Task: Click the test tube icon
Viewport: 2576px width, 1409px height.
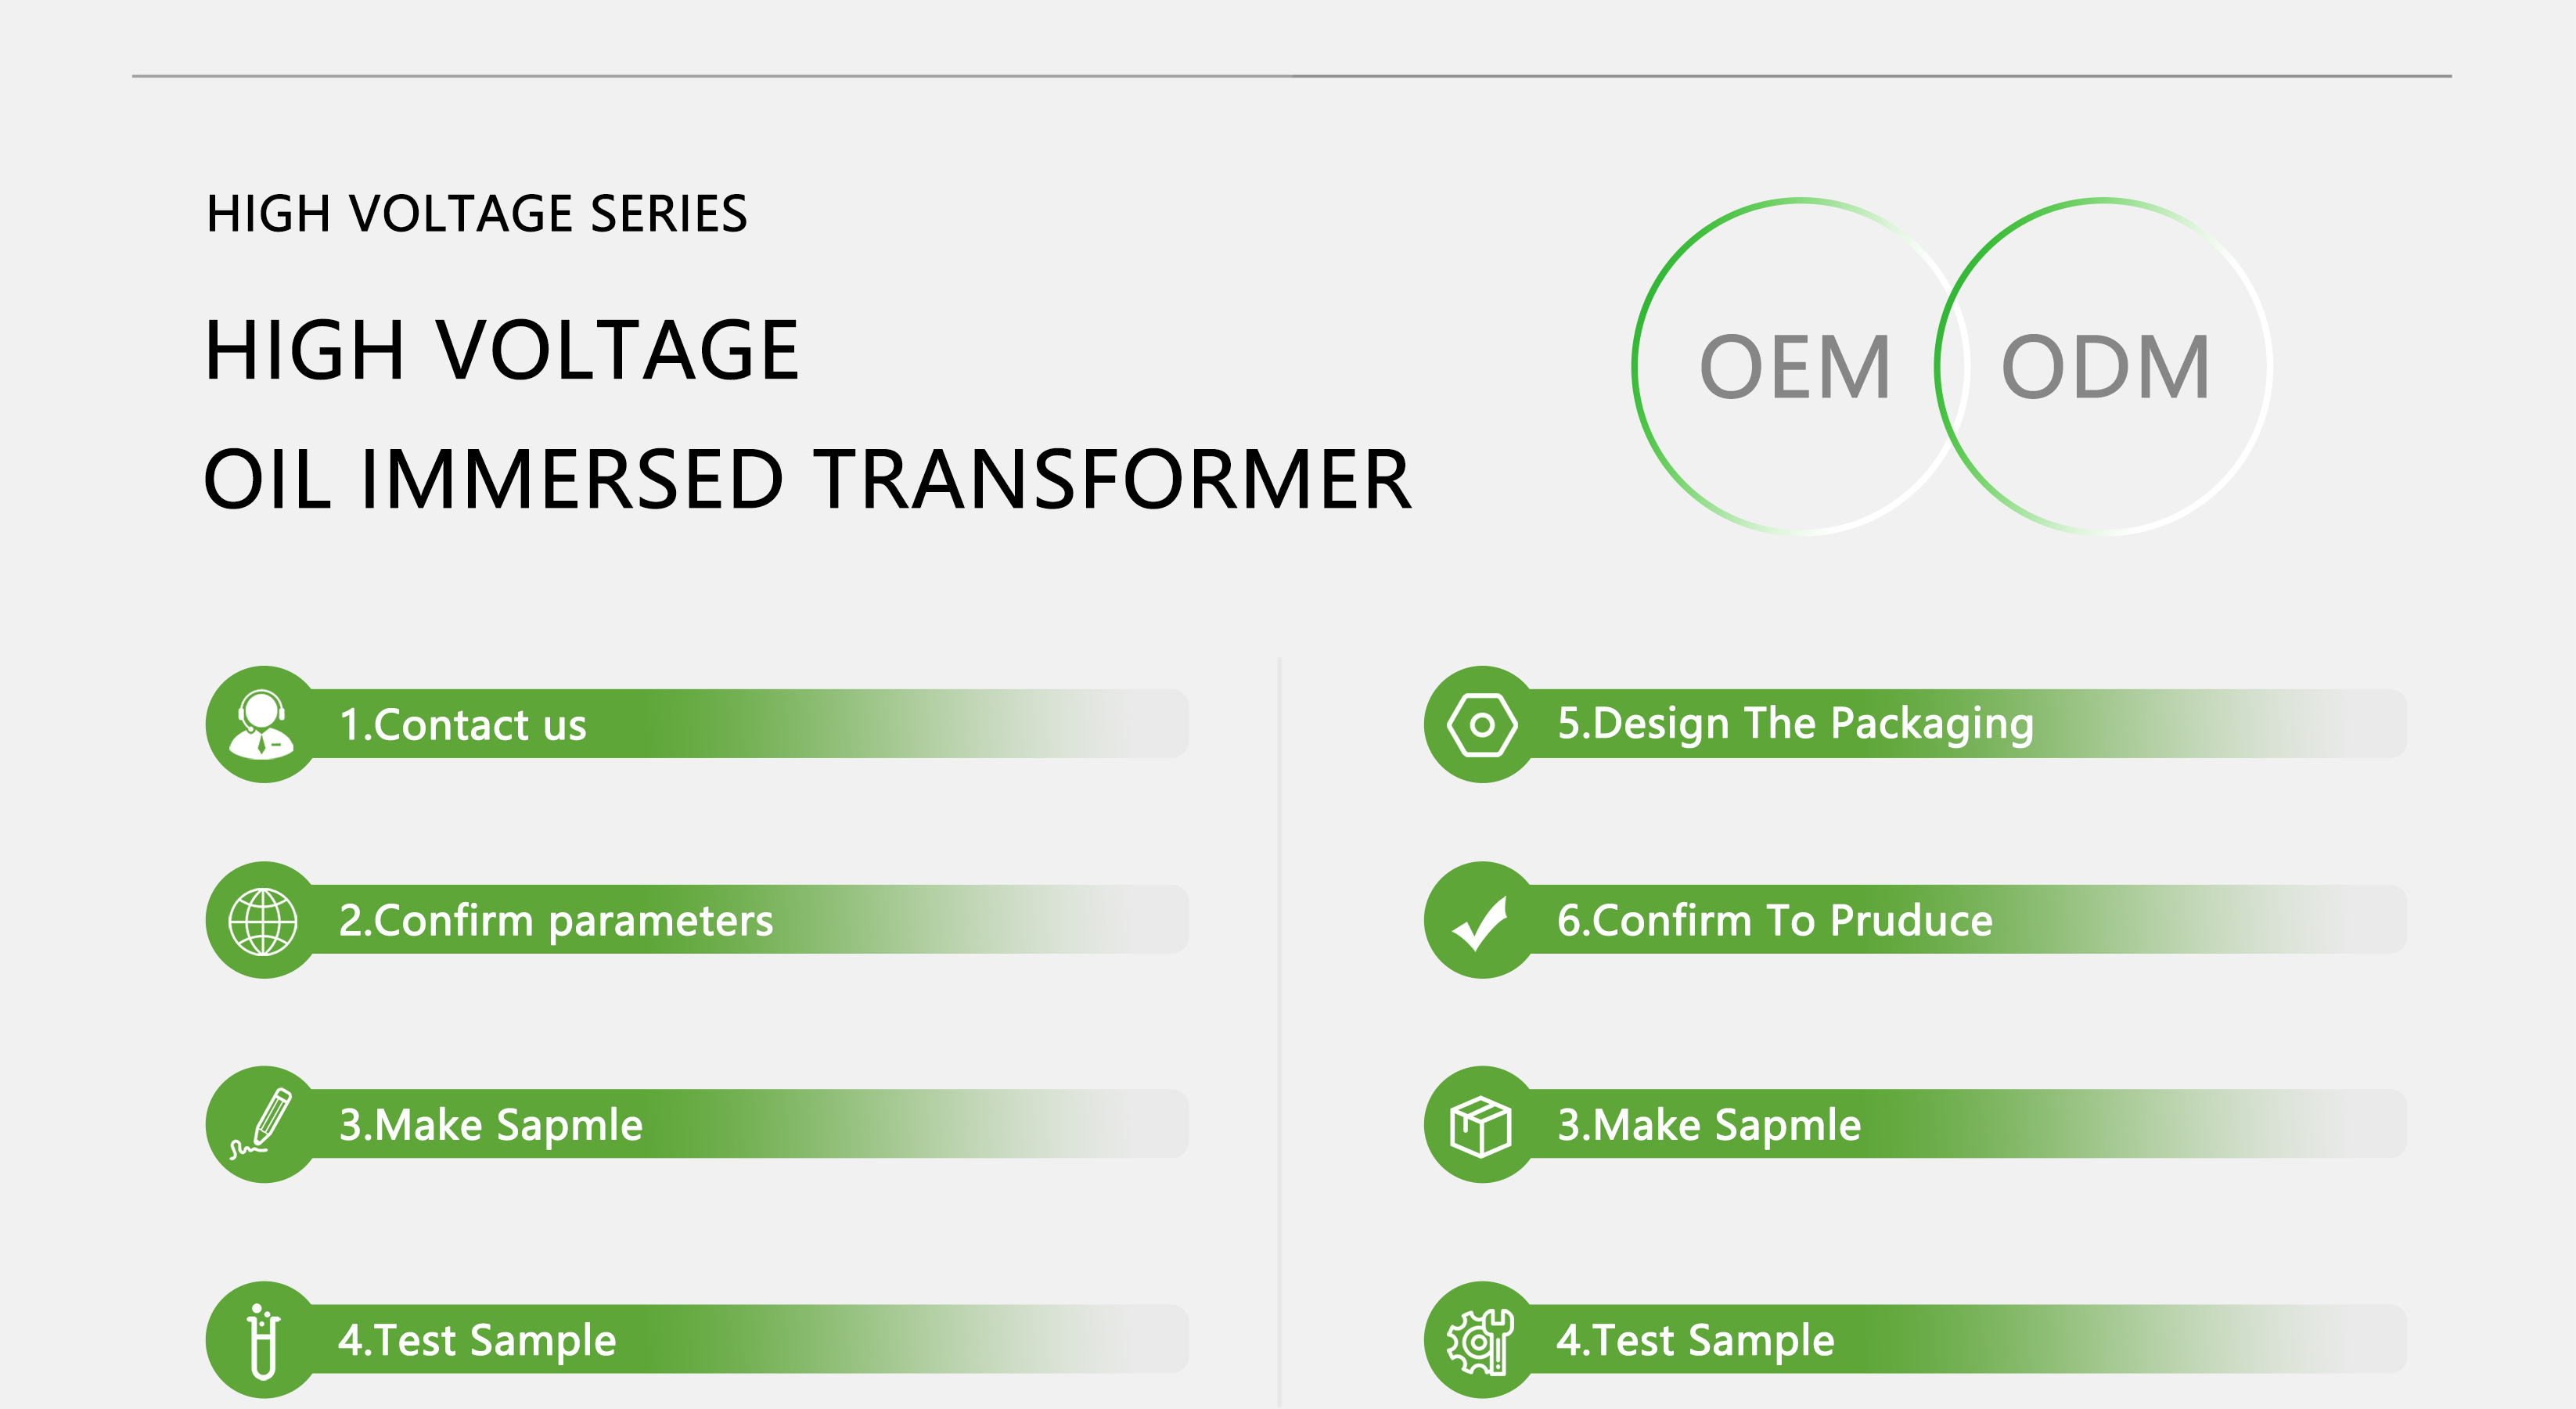Action: pos(263,1340)
